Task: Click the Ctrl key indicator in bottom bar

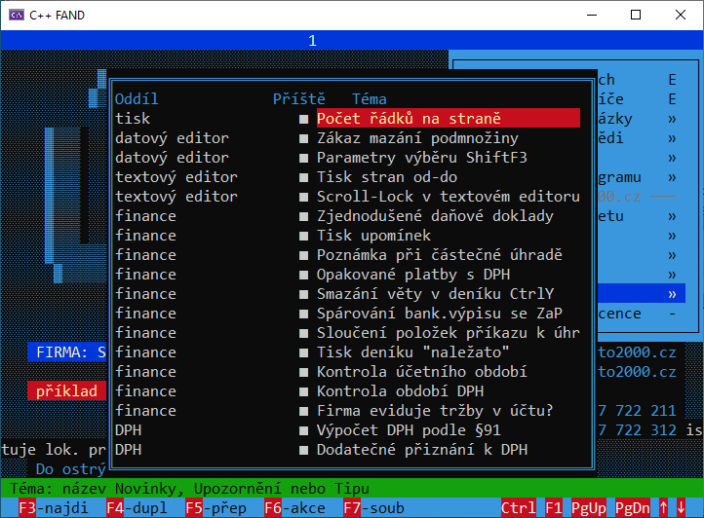Action: click(518, 508)
